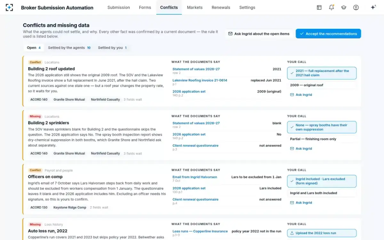This screenshot has height=240, width=384.
Task: Click Missing badge on Auto loss run card
Action: tap(35, 224)
